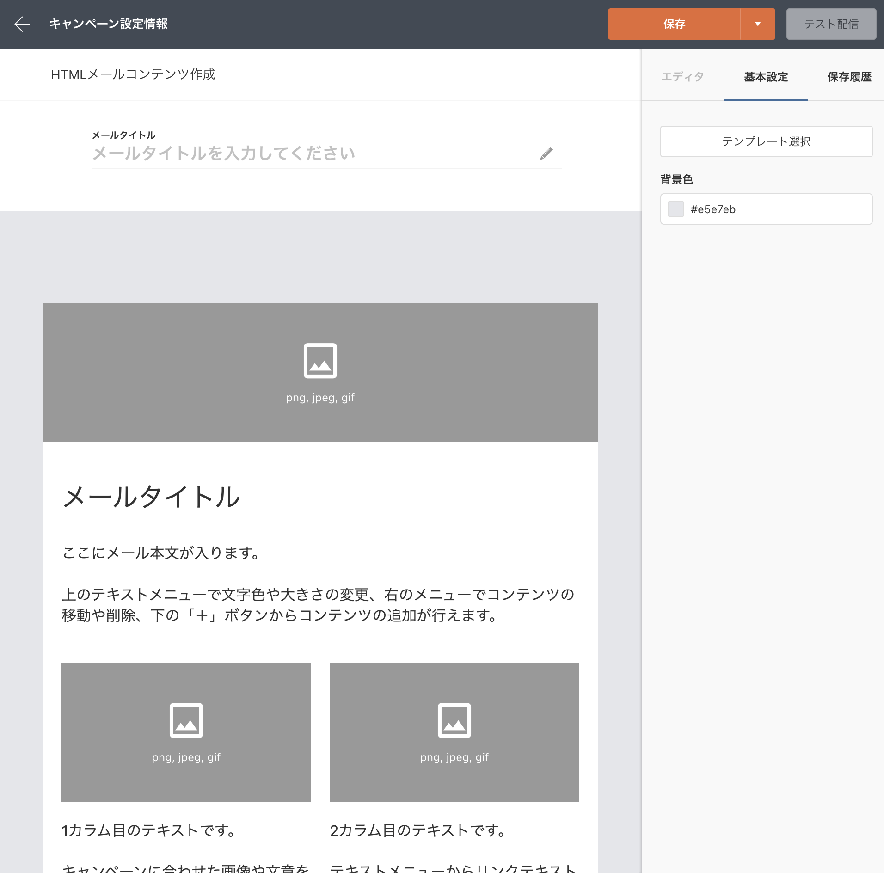Click the テスト配信 button

[831, 24]
